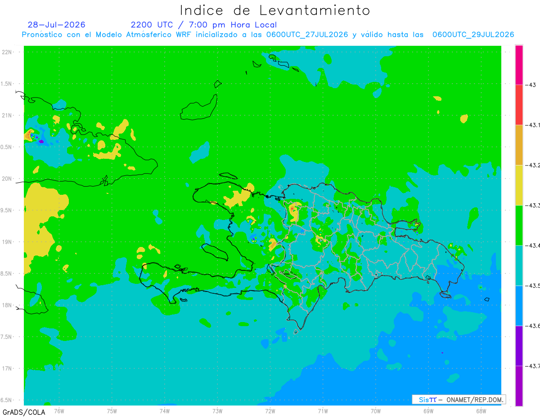Click the violet legend swatch below -43.7
Image resolution: width=540 pixels, height=417 pixels.
tap(519, 386)
